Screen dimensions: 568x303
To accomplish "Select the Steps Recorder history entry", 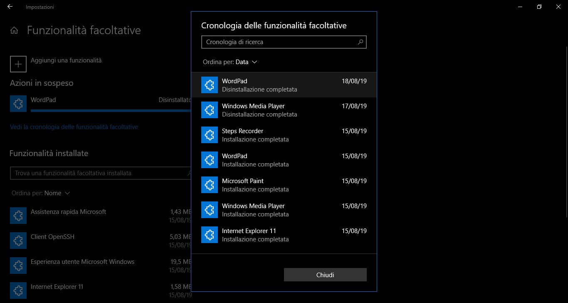I will pyautogui.click(x=284, y=135).
